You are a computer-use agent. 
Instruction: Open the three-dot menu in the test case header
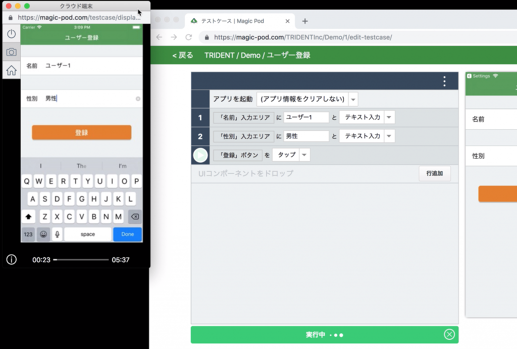click(x=444, y=81)
